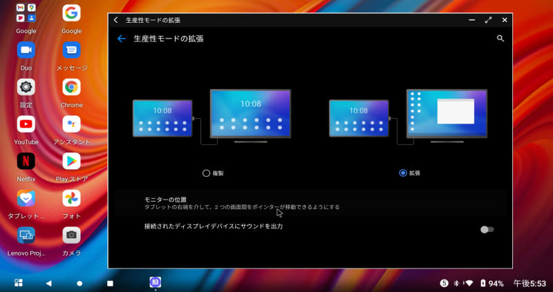Open the Google apps folder on desktop
This screenshot has height=292, width=553.
(x=26, y=13)
